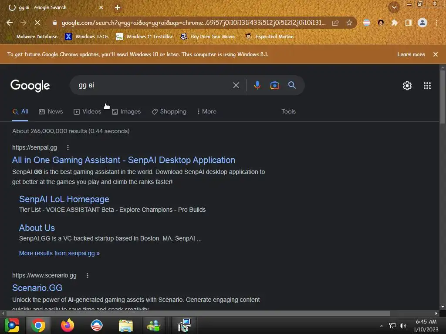The width and height of the screenshot is (446, 334).
Task: View site info via the lock icon
Action: [x=55, y=23]
